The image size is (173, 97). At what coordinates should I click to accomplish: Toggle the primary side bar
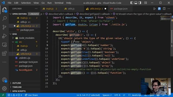tap(132, 3)
